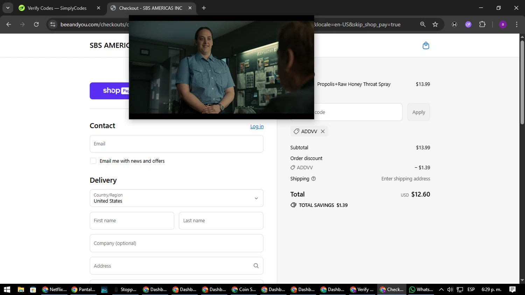The width and height of the screenshot is (525, 295).
Task: Tick Email me with news and offers
Action: pos(93,161)
